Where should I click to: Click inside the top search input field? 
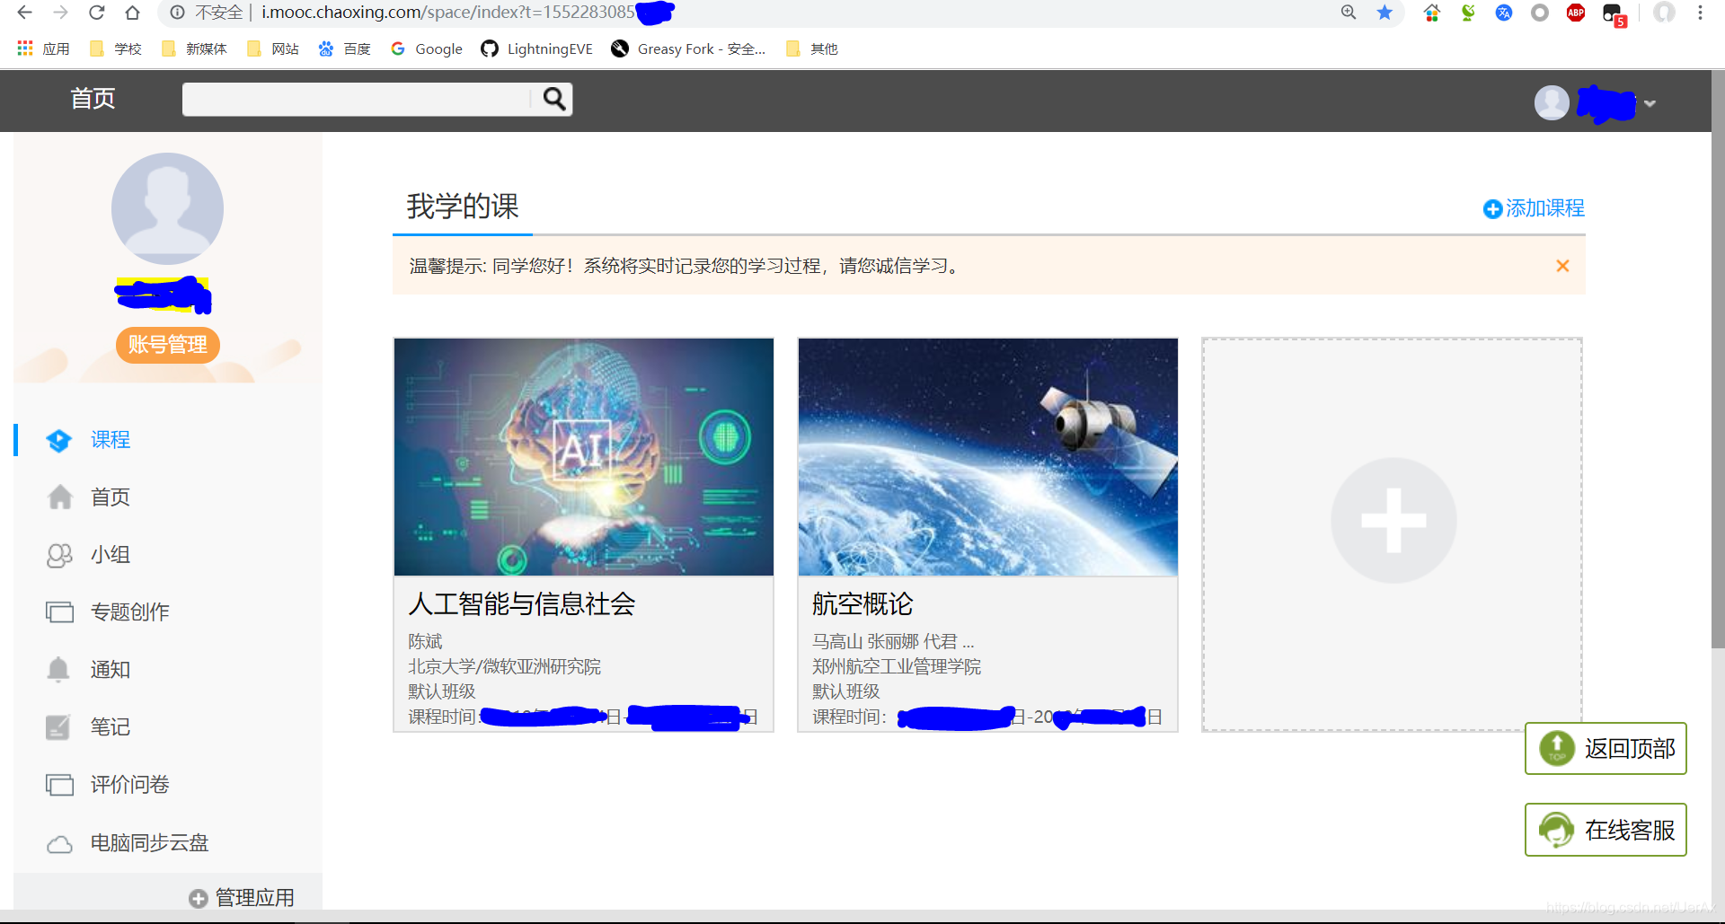click(x=355, y=99)
